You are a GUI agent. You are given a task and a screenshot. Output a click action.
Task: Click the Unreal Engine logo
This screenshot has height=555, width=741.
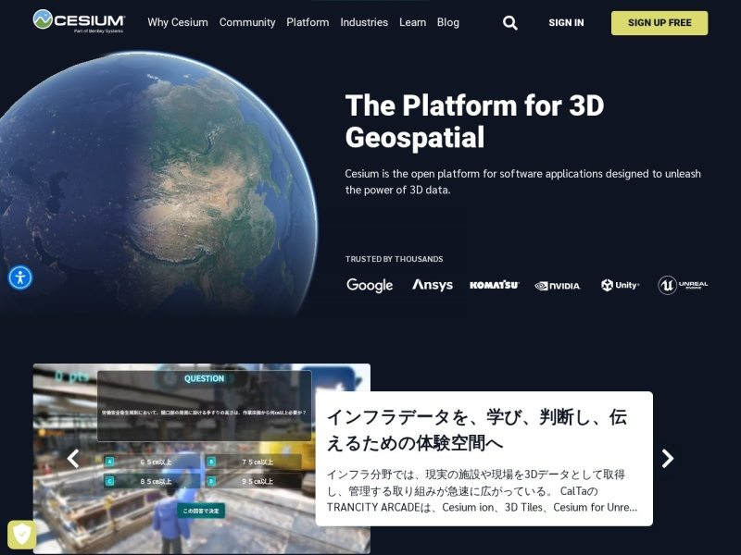pos(683,285)
